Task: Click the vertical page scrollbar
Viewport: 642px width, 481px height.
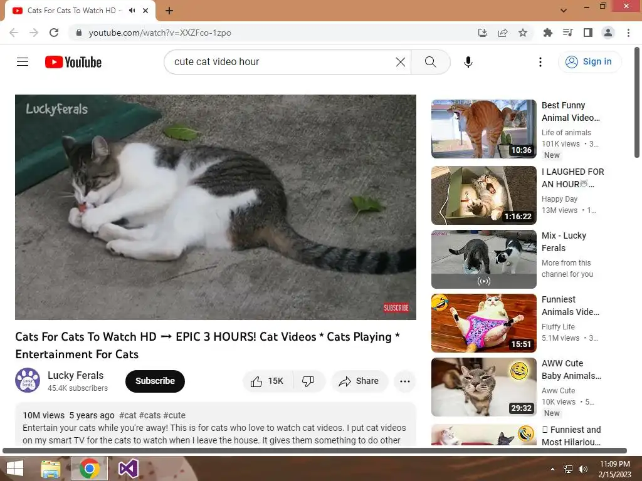Action: pyautogui.click(x=637, y=102)
